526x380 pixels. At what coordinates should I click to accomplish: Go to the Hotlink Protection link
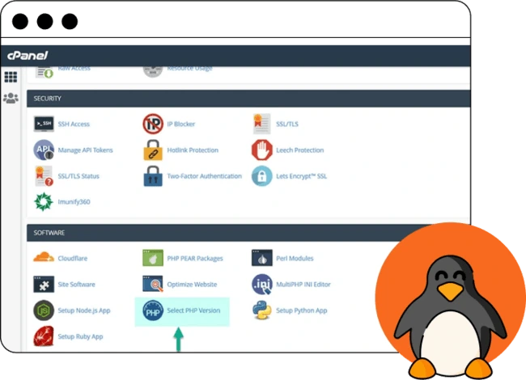[x=193, y=150]
